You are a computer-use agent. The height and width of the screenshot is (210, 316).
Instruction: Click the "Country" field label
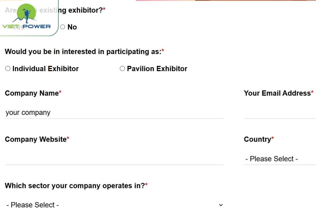257,139
